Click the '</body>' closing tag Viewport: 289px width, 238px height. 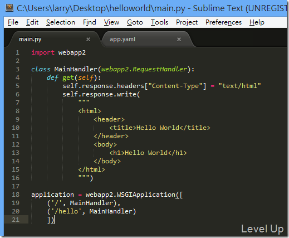tap(107, 161)
